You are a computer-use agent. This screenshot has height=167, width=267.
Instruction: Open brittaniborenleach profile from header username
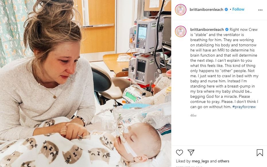click(x=206, y=9)
